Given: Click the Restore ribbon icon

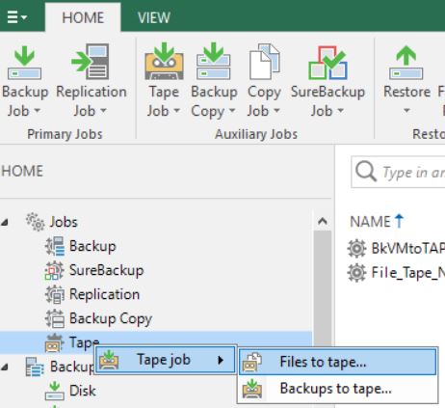Looking at the screenshot, I should (406, 63).
